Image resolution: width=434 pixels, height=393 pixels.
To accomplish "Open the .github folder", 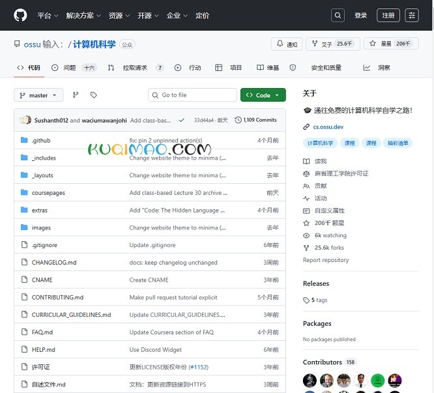I will (x=41, y=140).
